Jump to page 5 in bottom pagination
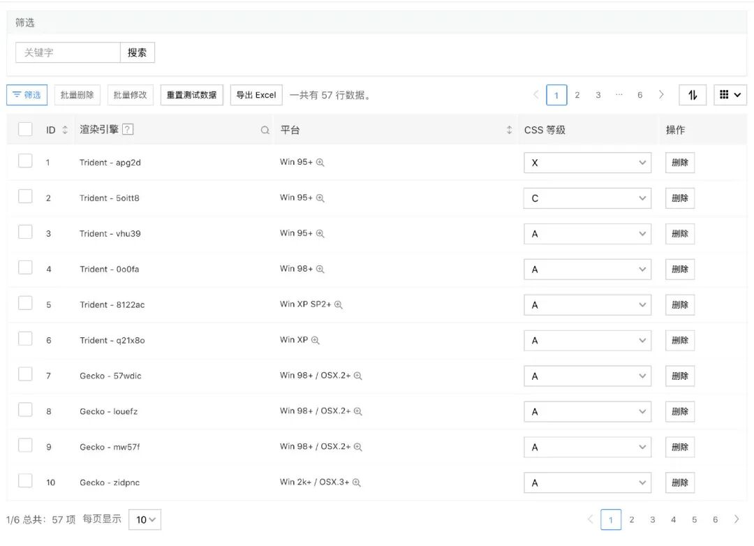Screen dimensions: 754x546 coord(694,519)
